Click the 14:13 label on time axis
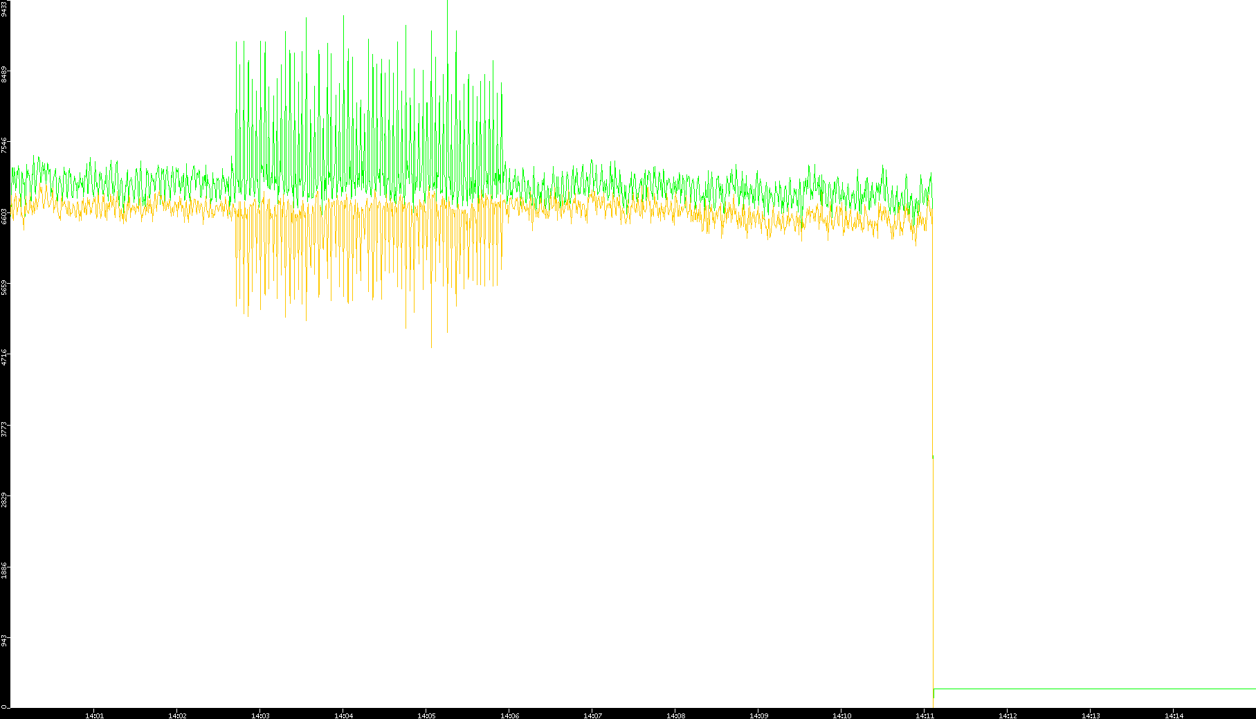The width and height of the screenshot is (1256, 719). click(1091, 716)
